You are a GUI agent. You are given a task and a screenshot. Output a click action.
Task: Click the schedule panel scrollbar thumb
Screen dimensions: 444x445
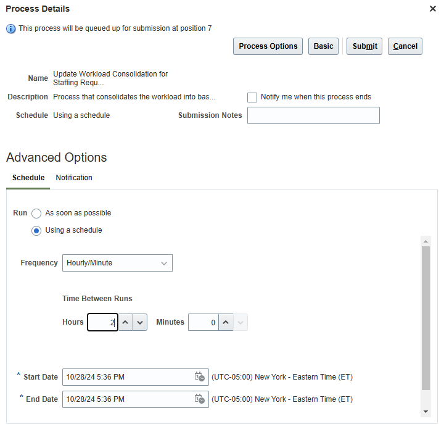(425, 318)
